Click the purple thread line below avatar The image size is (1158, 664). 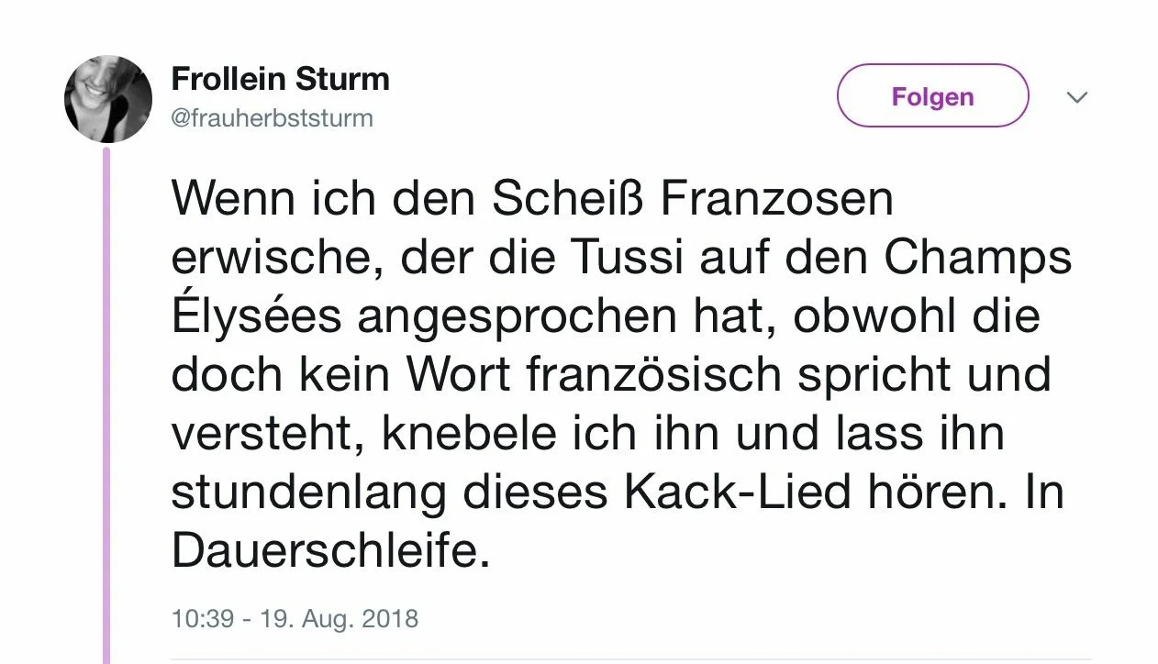click(x=106, y=404)
